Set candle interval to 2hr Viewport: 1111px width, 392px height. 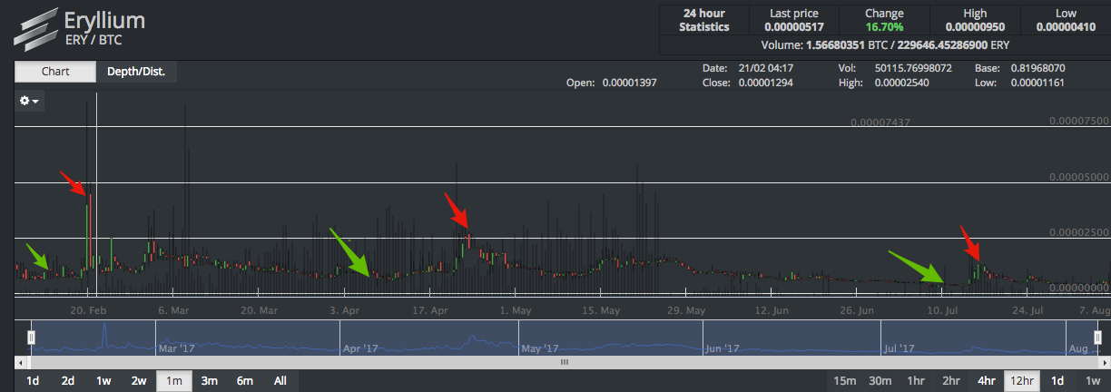(x=951, y=381)
